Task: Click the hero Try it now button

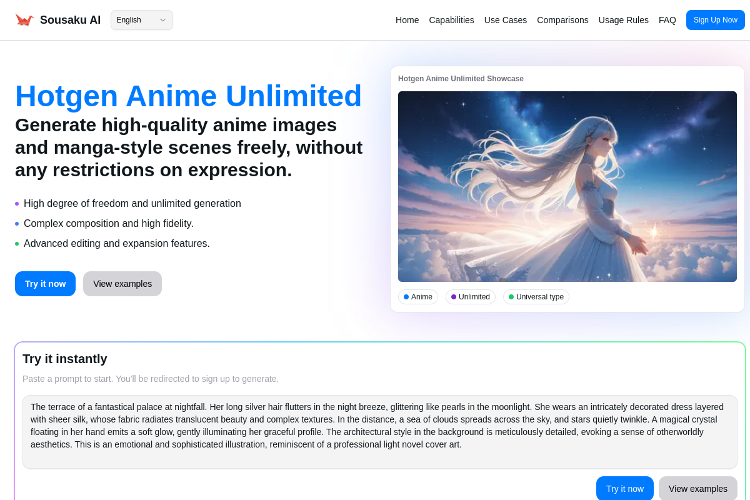Action: pyautogui.click(x=45, y=284)
